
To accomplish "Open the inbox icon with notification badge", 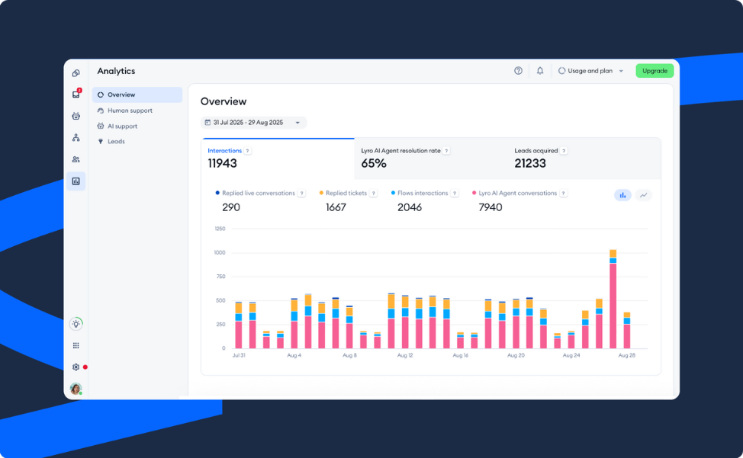I will 76,94.
